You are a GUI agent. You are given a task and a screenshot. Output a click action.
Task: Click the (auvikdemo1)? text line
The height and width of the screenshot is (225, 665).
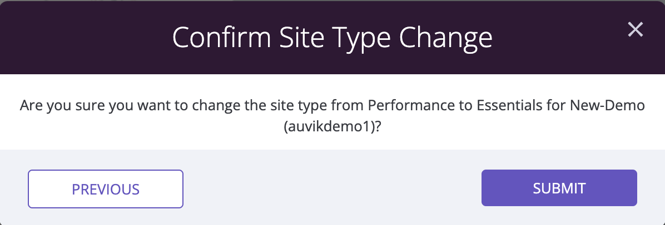coord(332,126)
